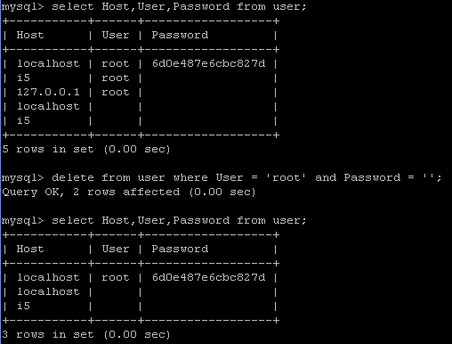452x344 pixels.
Task: Click the delete from user statement
Action: (x=222, y=177)
